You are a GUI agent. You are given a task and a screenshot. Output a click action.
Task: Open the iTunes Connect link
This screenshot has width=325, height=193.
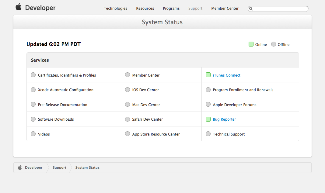pos(226,75)
